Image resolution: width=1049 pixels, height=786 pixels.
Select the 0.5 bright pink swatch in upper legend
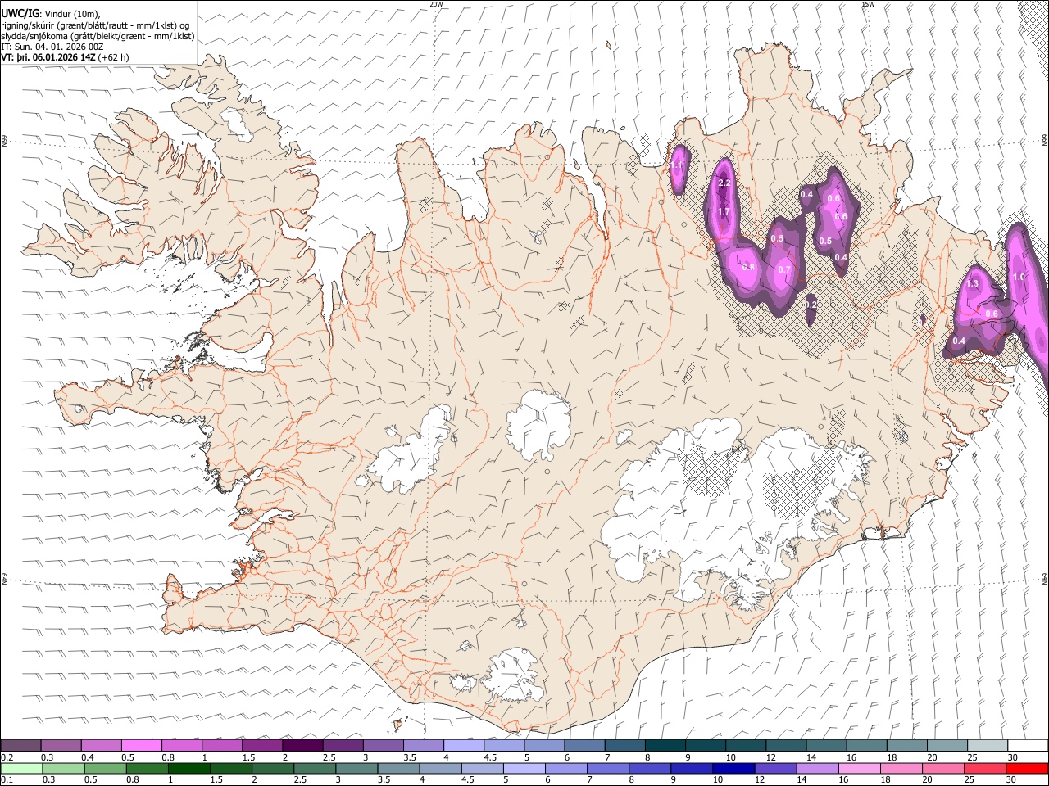(141, 745)
